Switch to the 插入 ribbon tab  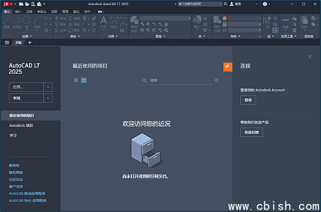pos(18,12)
